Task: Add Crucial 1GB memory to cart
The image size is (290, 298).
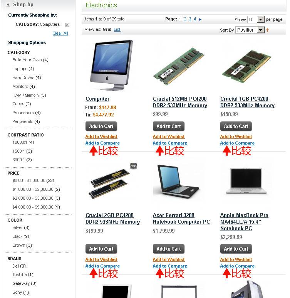Action: pos(236,126)
